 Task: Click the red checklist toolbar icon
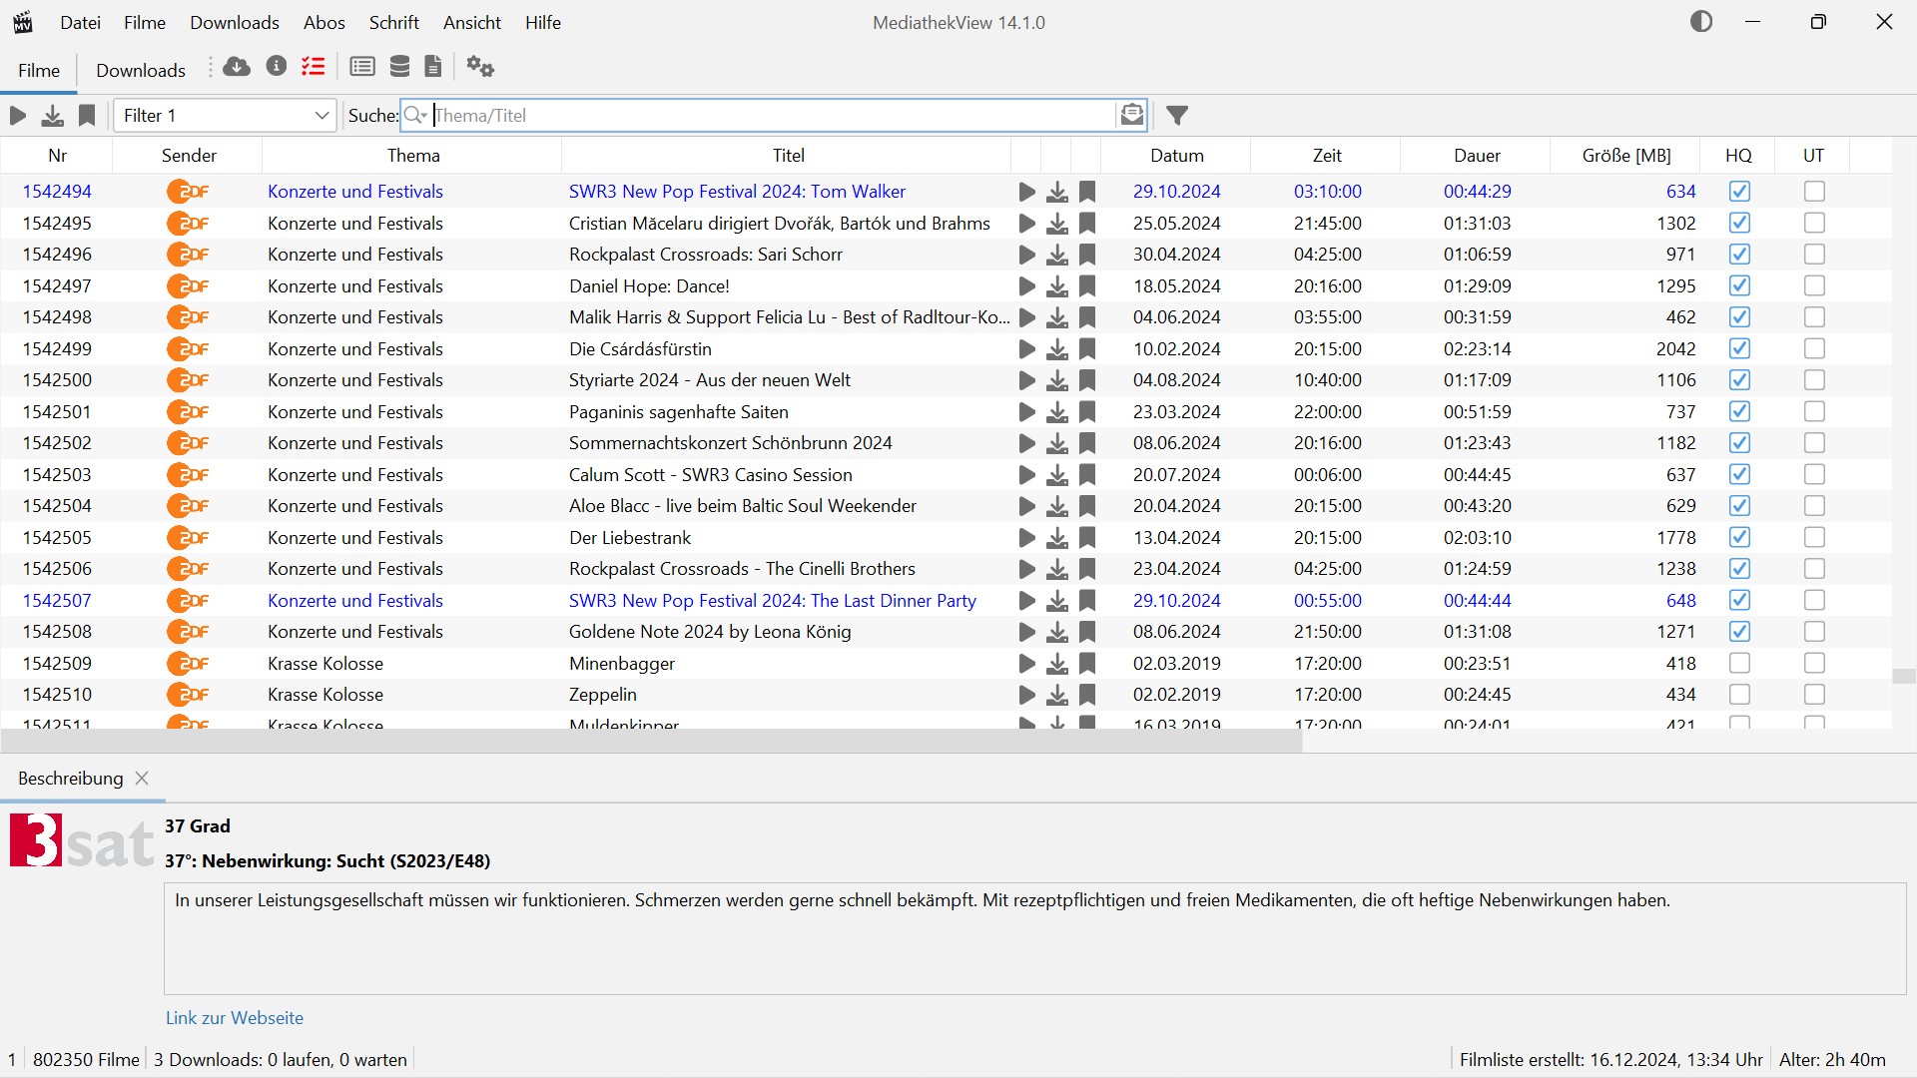point(314,67)
